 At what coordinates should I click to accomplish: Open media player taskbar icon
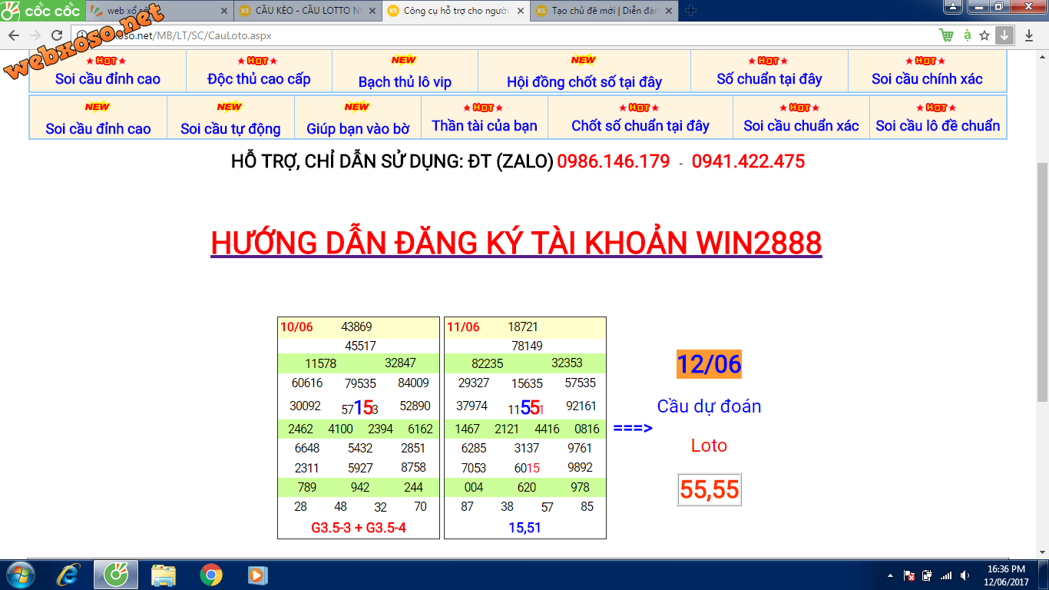point(257,575)
